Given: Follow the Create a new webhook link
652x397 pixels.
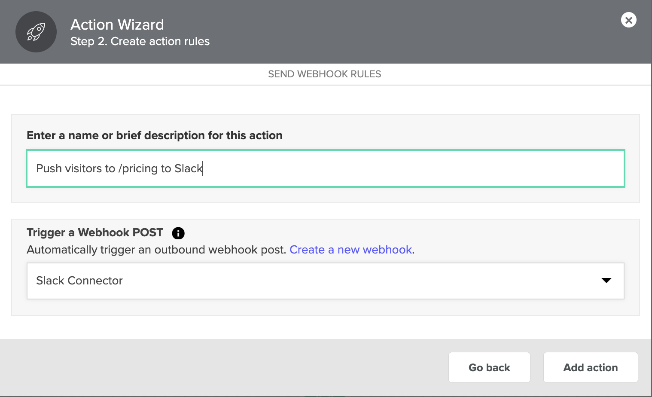Looking at the screenshot, I should [350, 250].
